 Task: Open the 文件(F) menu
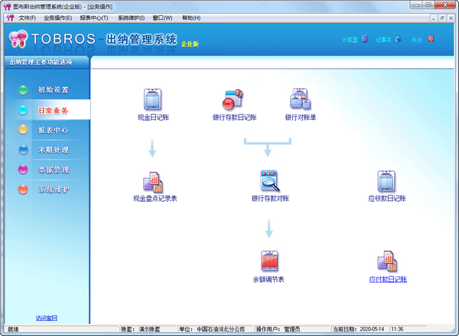point(27,18)
